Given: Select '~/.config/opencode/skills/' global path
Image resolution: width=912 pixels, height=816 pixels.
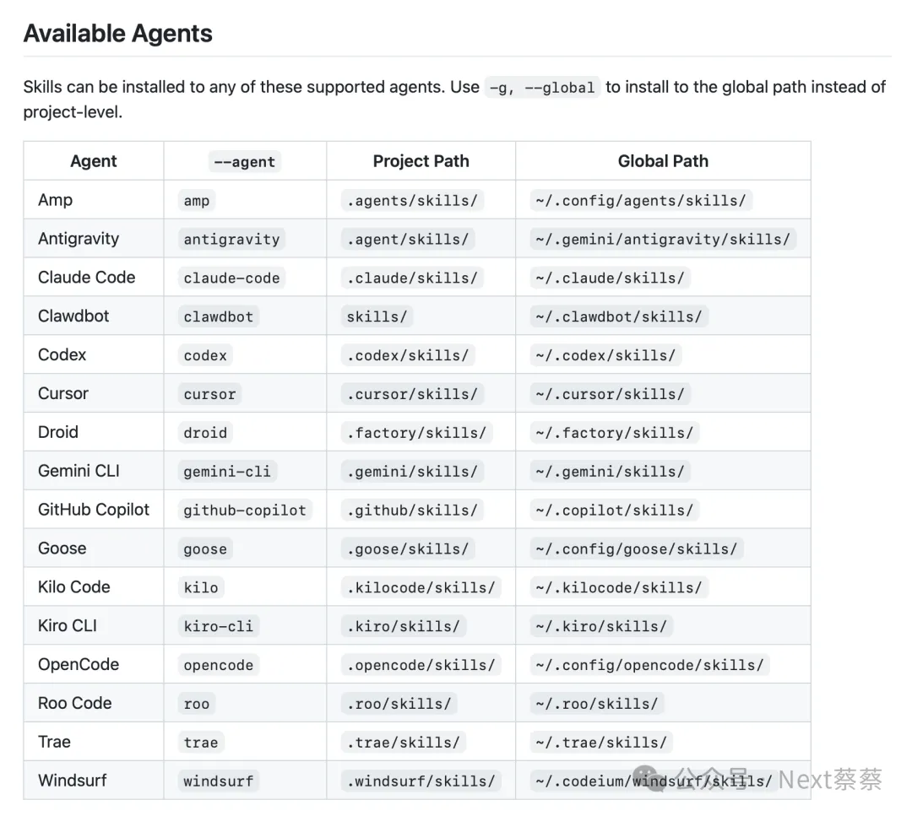Looking at the screenshot, I should tap(649, 665).
